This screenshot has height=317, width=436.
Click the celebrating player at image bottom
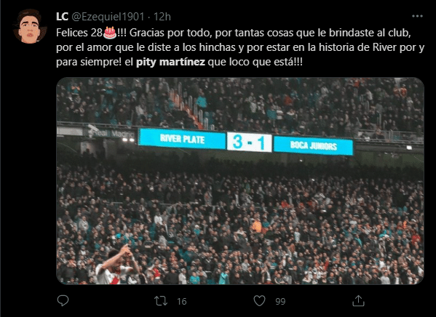pyautogui.click(x=116, y=265)
